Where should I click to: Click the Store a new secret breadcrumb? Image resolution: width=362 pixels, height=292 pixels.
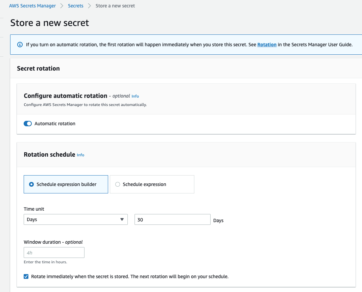[115, 6]
